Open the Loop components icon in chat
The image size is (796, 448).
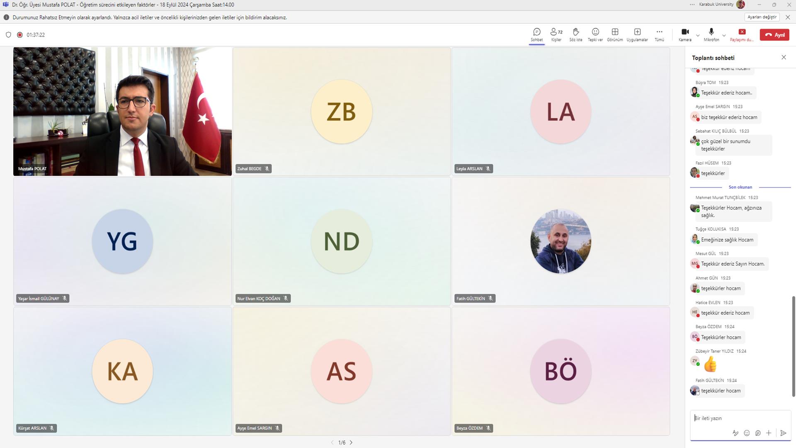tap(758, 433)
